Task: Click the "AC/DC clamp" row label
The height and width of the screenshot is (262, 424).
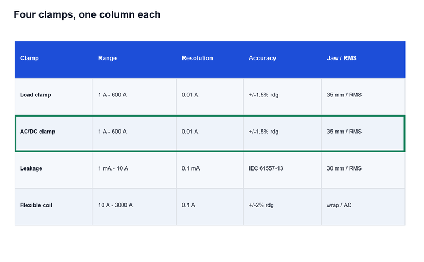Action: [x=37, y=132]
